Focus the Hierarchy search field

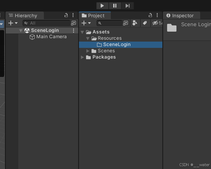pos(46,23)
